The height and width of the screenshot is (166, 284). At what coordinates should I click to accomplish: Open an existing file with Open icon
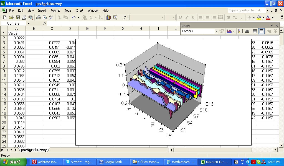point(11,17)
